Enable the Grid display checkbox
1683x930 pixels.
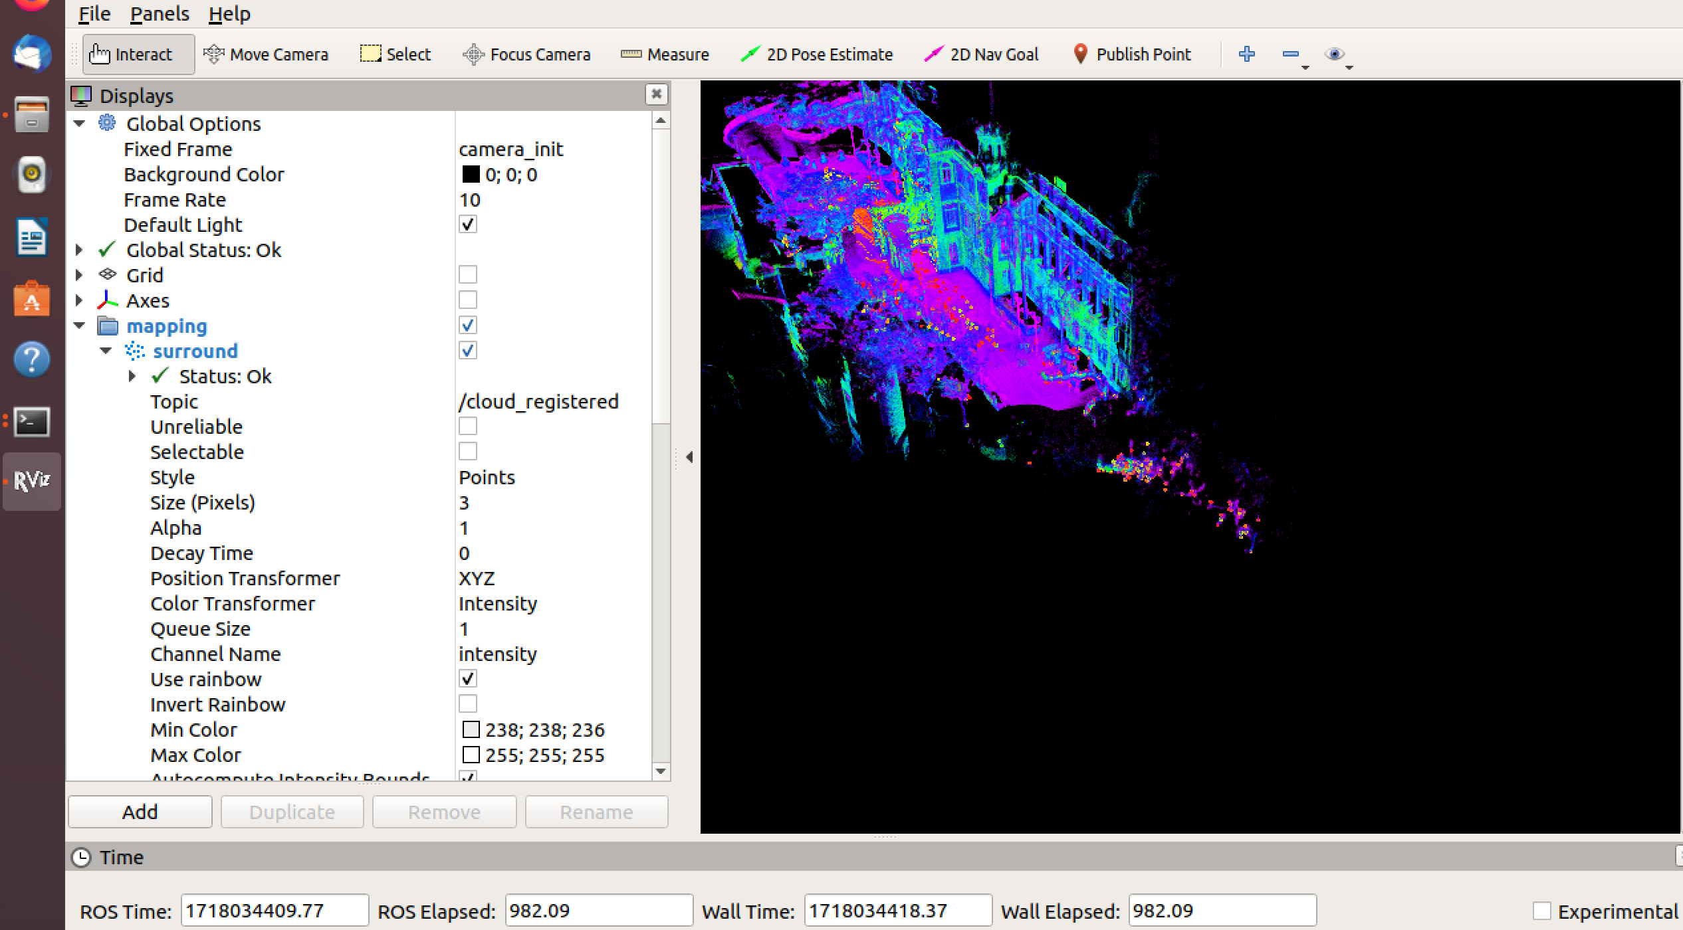[468, 274]
